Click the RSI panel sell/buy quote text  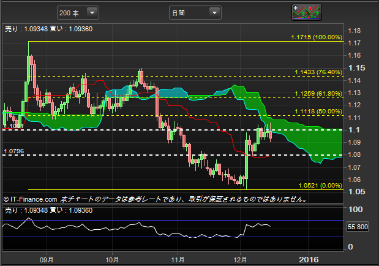tap(48, 210)
